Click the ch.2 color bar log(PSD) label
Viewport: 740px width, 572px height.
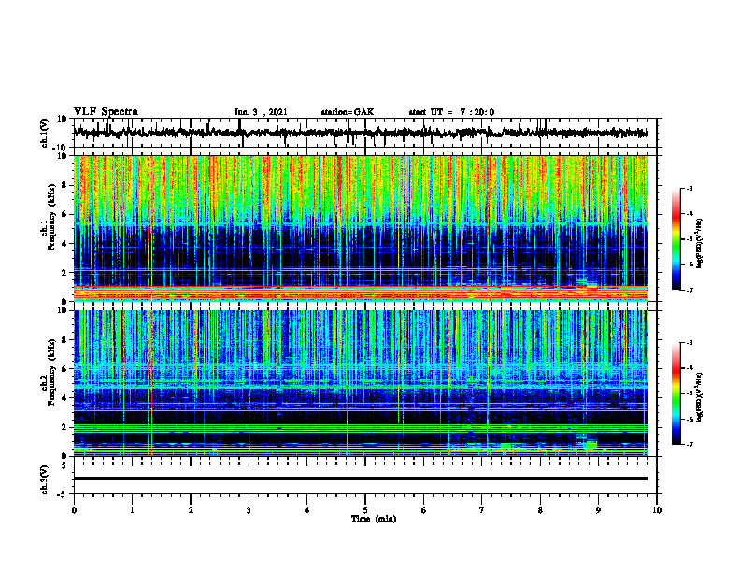[x=701, y=397]
